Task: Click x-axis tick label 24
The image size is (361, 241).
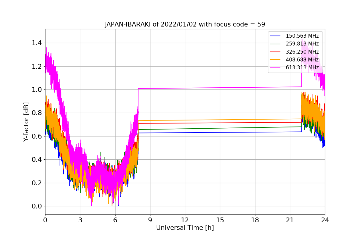Action: pyautogui.click(x=325, y=220)
